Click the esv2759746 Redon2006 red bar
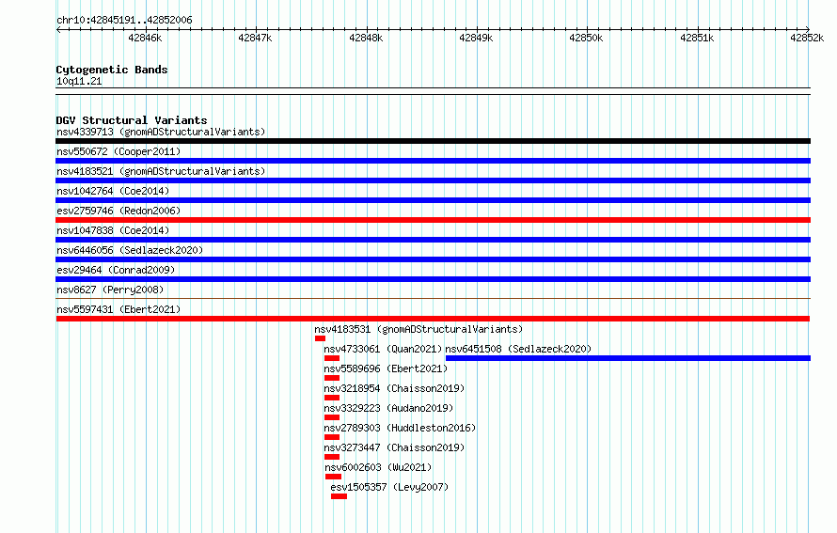Screen dimensions: 837x533 pyautogui.click(x=433, y=220)
